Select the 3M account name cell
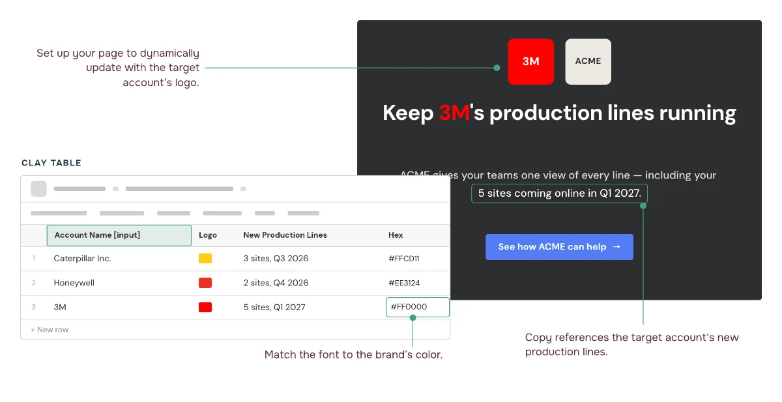This screenshot has width=782, height=402. 60,307
